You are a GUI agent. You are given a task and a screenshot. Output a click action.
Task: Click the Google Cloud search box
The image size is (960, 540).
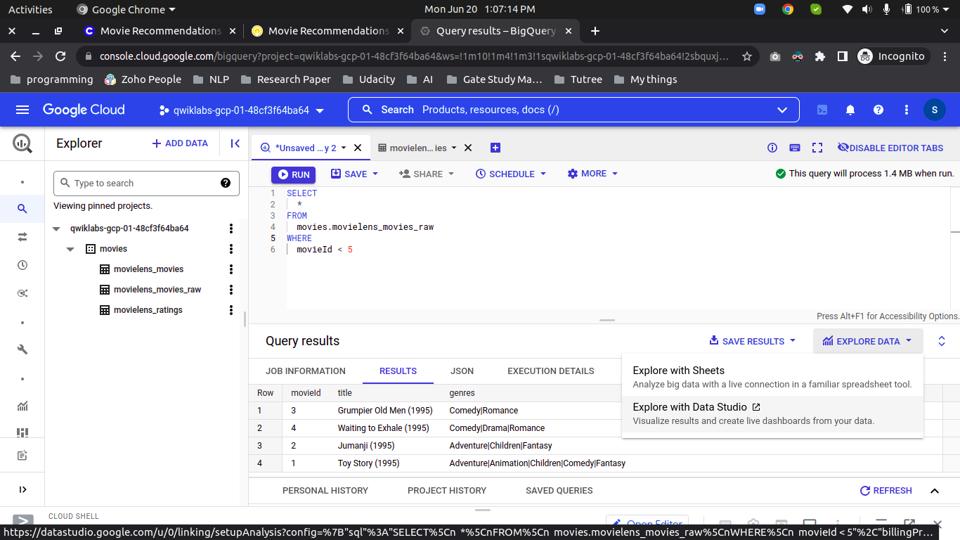(x=573, y=110)
